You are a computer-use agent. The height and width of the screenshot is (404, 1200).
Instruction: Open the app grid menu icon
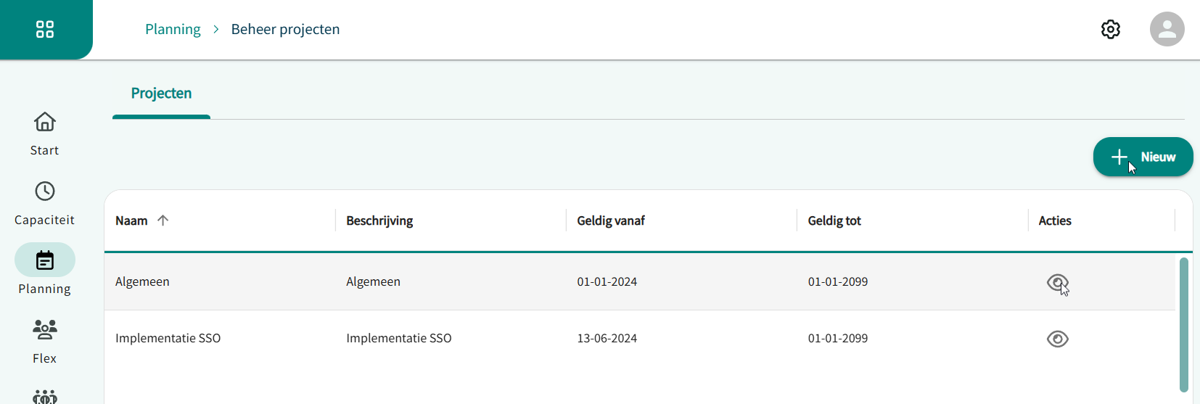tap(45, 29)
